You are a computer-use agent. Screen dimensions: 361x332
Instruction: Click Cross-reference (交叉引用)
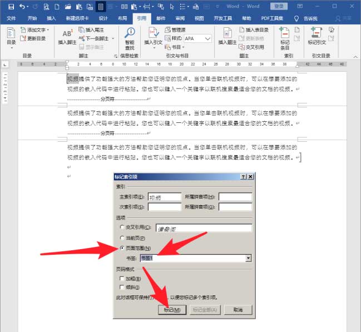(x=251, y=47)
